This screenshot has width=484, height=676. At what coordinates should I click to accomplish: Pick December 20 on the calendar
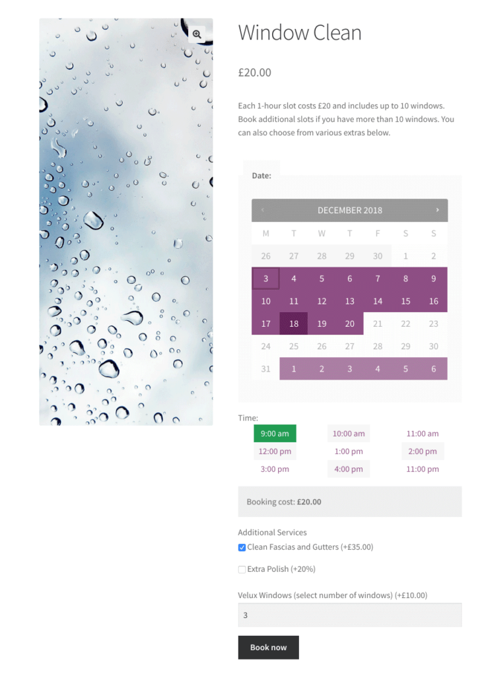click(x=349, y=323)
